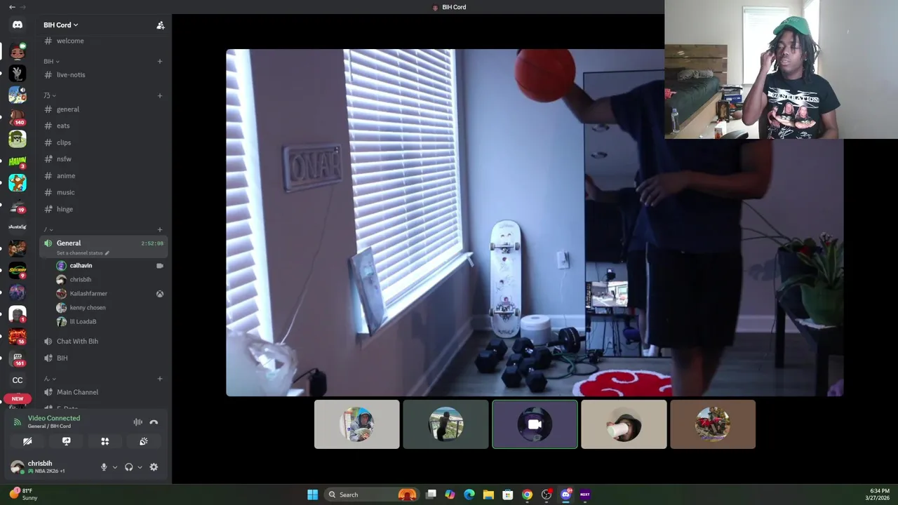Viewport: 898px width, 505px height.
Task: Expand microphone input options arrow
Action: tap(115, 467)
